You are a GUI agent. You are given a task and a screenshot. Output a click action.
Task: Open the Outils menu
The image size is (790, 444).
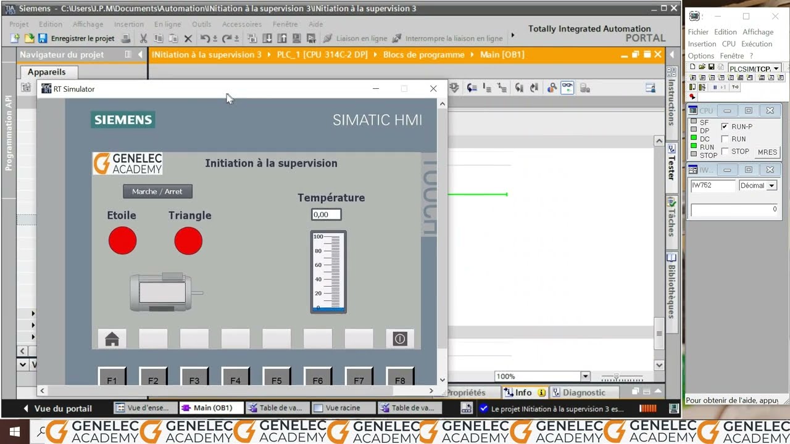pos(201,24)
